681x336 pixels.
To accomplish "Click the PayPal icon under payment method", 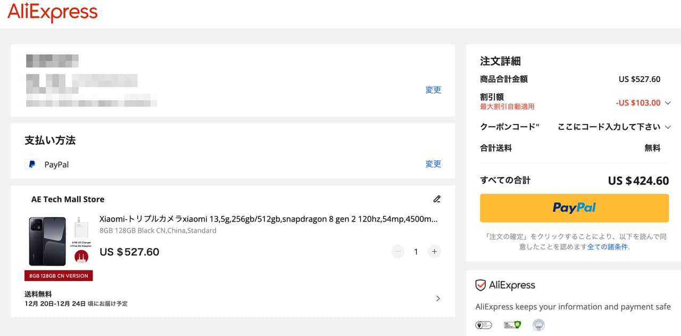I will point(32,165).
